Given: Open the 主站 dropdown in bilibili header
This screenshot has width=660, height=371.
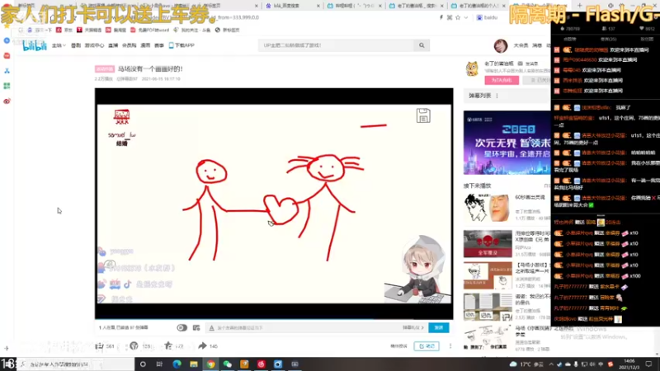Looking at the screenshot, I should [x=59, y=45].
